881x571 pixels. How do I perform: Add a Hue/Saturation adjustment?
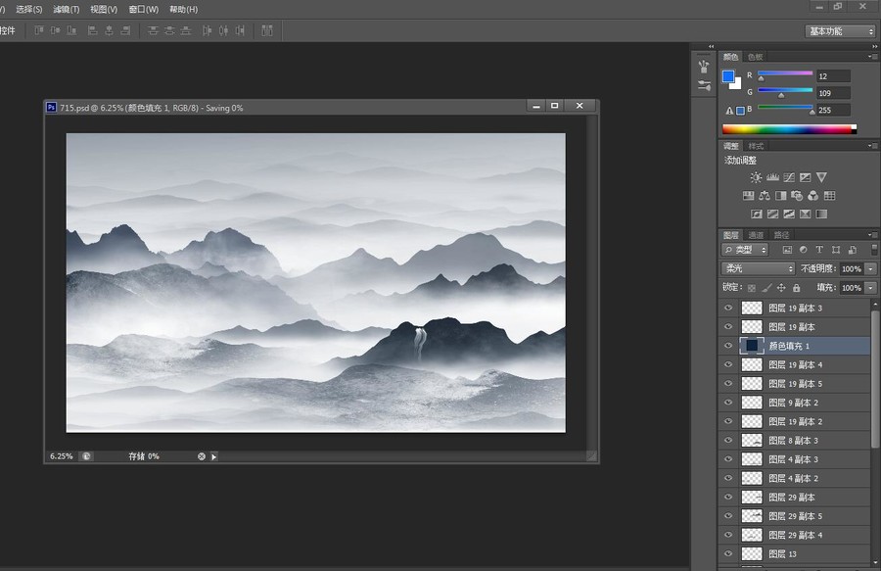click(749, 196)
